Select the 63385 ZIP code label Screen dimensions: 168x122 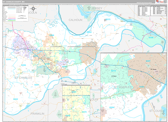point(24,65)
